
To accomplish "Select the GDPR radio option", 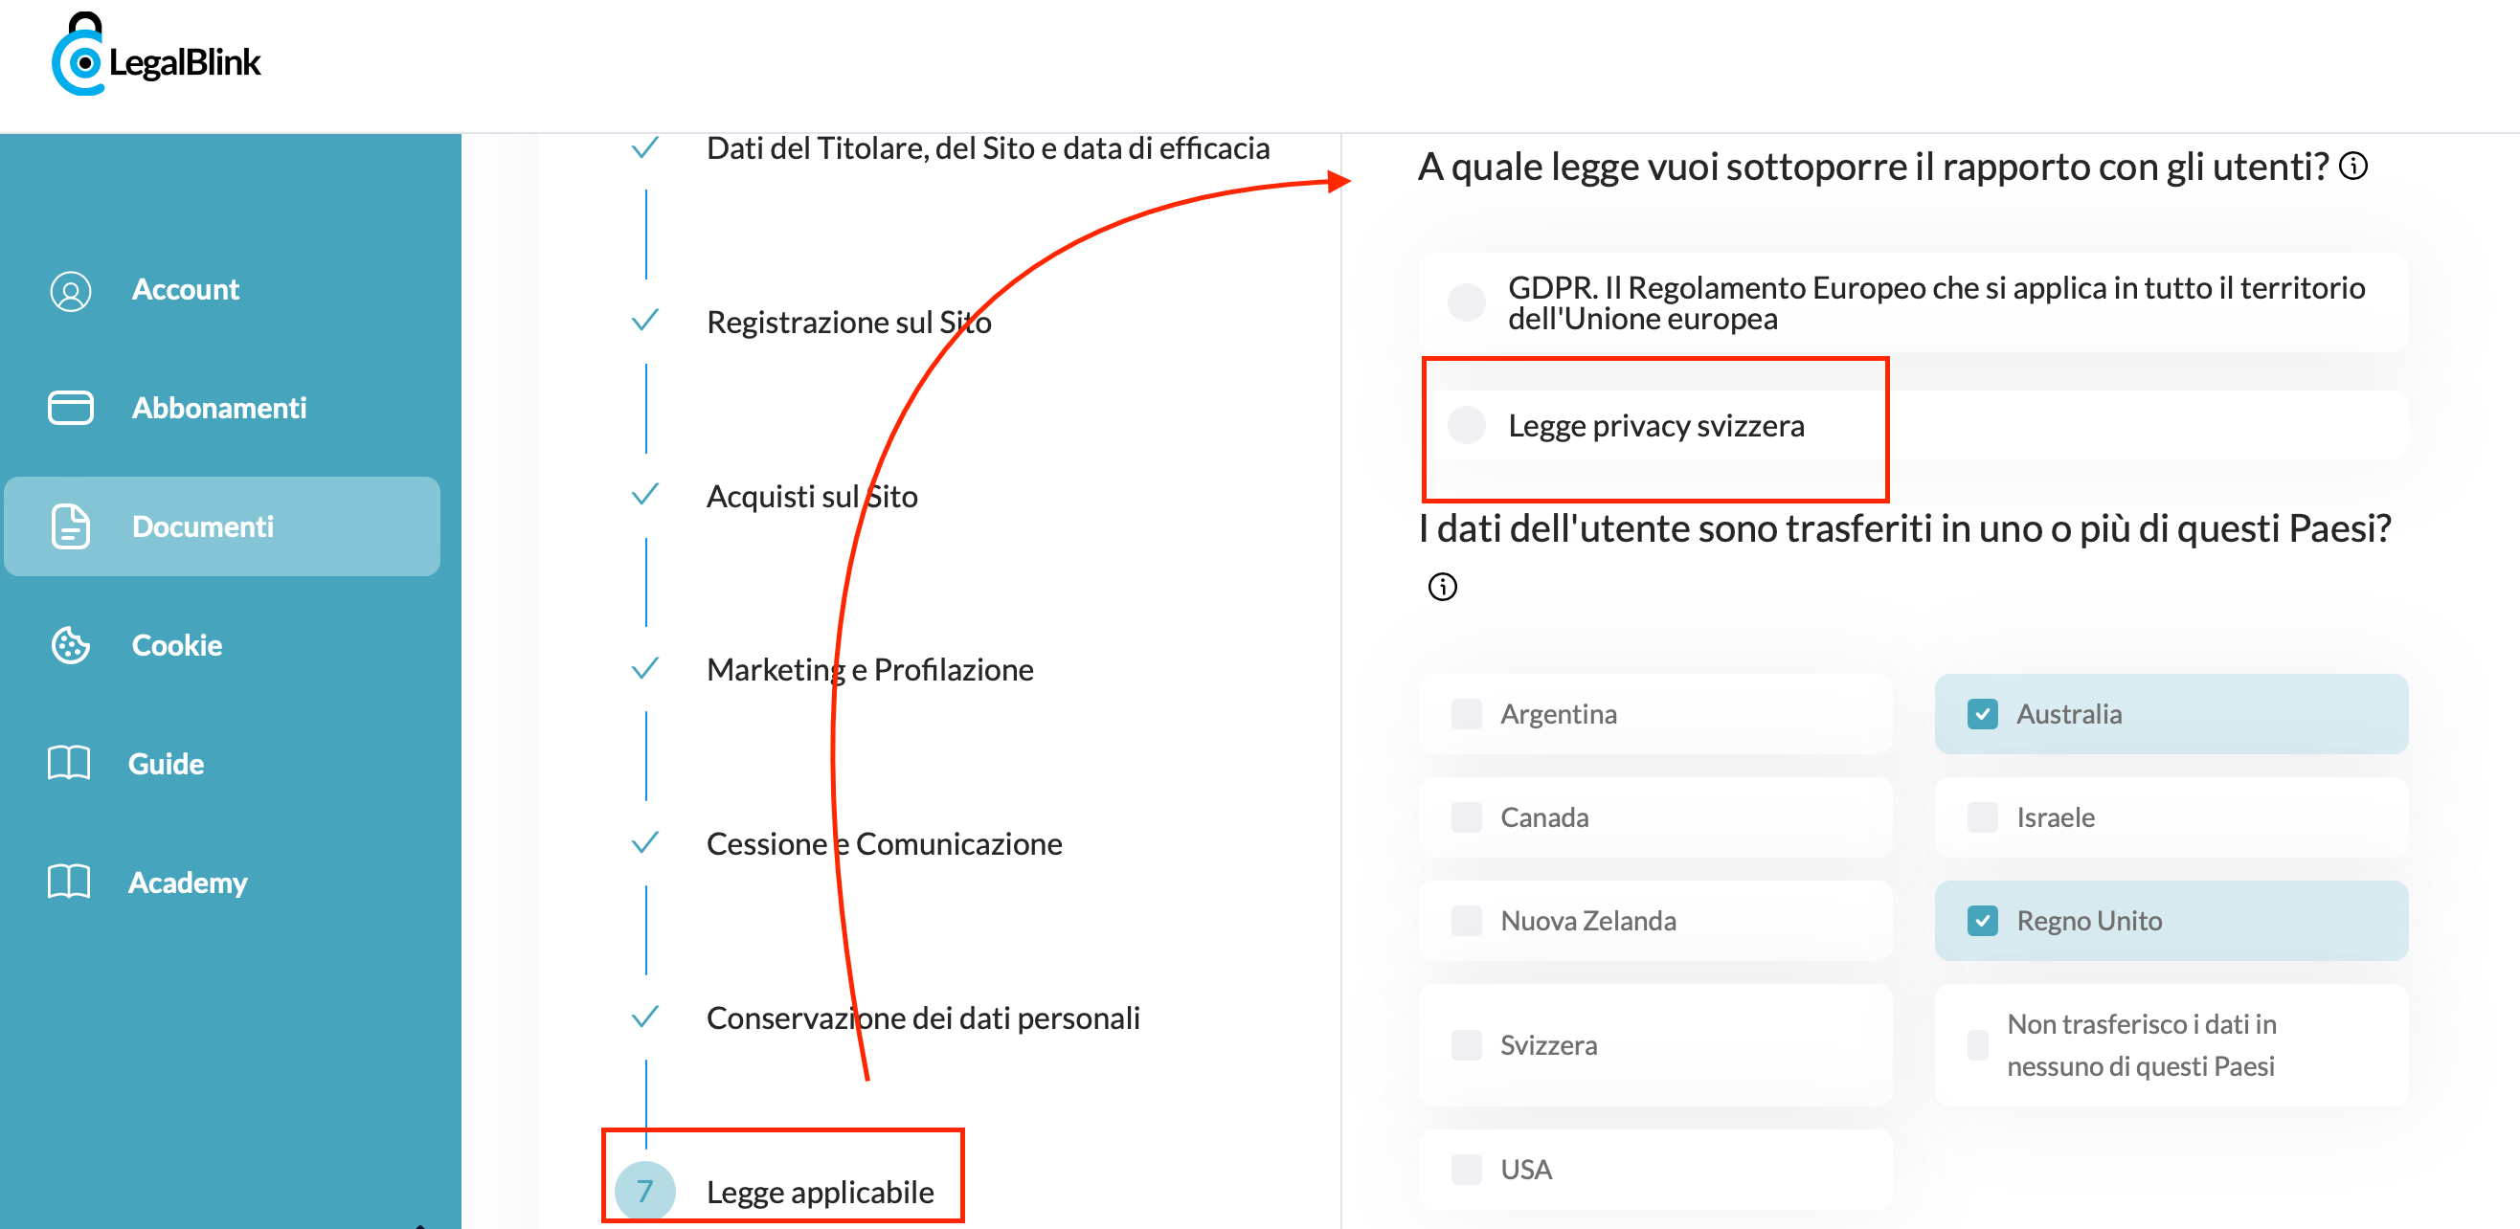I will tap(1467, 302).
